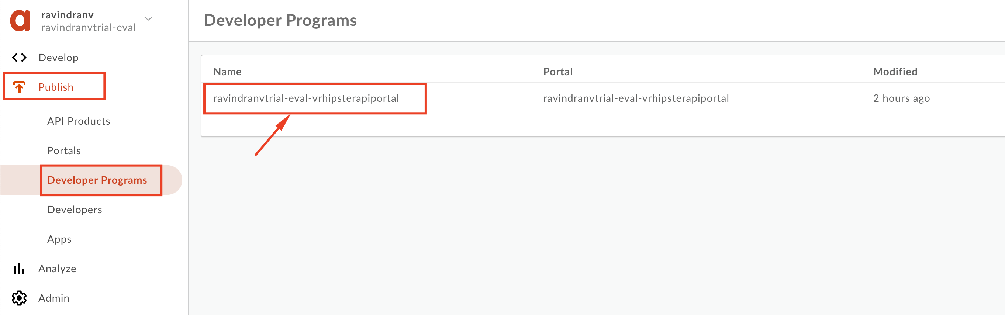Select Developer Programs in sidebar

[97, 180]
